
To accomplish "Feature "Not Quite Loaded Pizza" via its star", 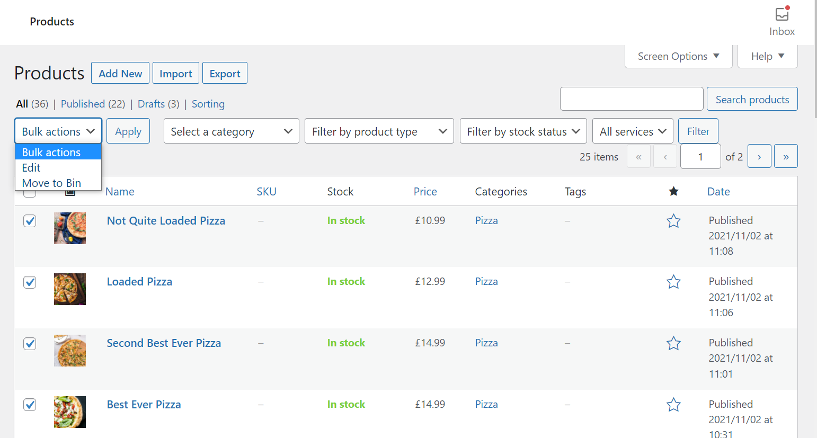I will pyautogui.click(x=673, y=221).
